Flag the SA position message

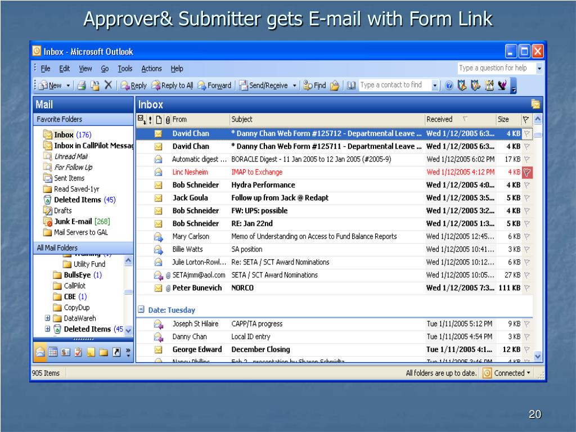[x=527, y=249]
